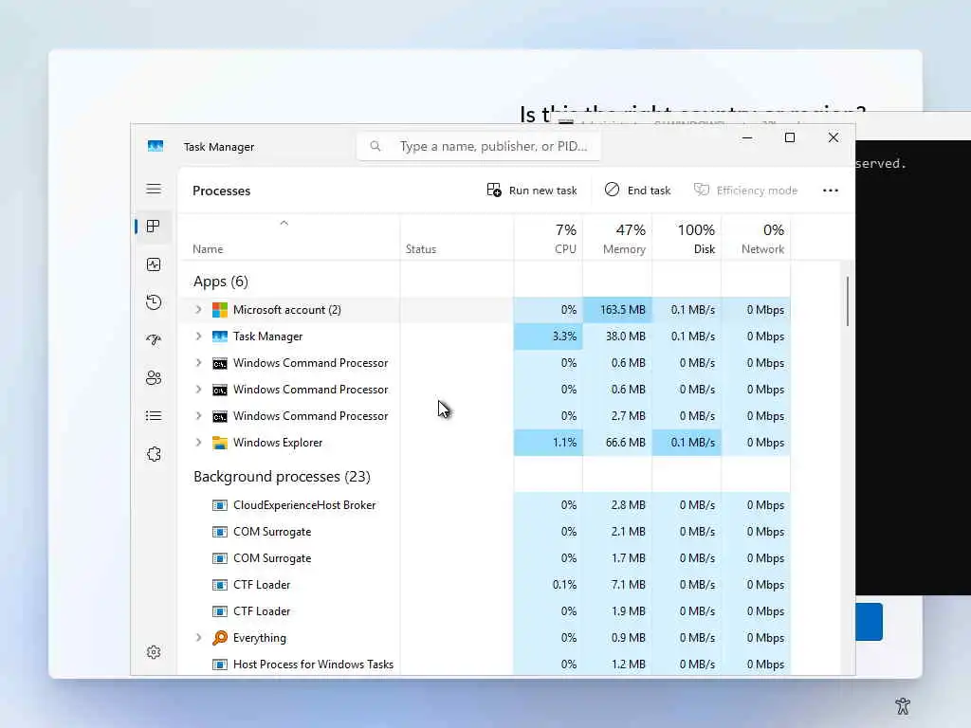Click the Microsoft account app icon
The width and height of the screenshot is (971, 728).
219,310
